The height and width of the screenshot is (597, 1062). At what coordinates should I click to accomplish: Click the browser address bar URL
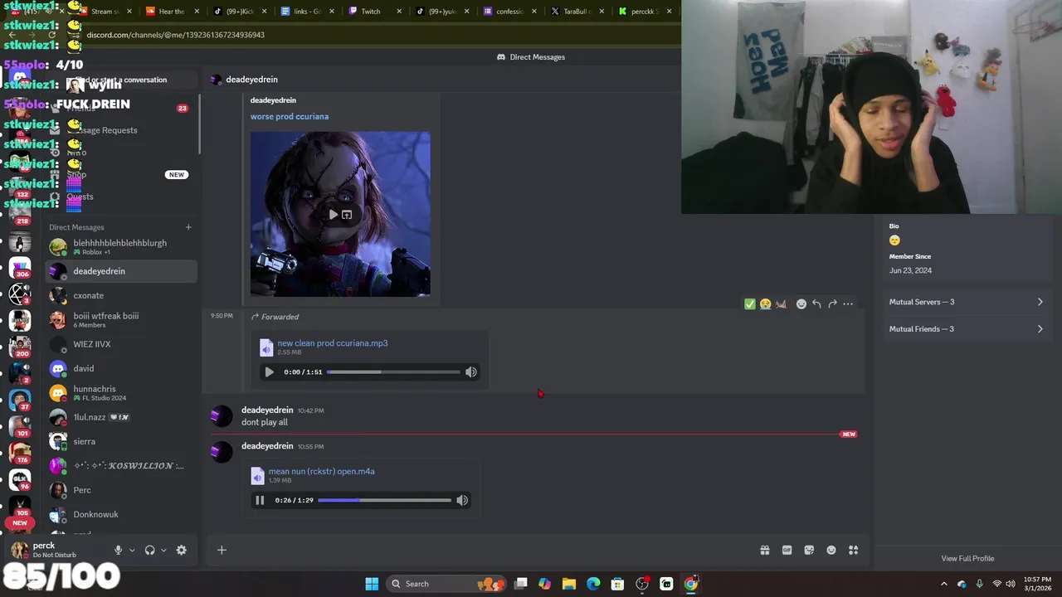click(176, 35)
